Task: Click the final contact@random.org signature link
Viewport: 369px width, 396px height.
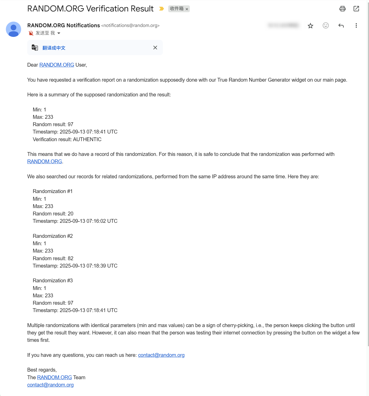Action: (x=50, y=385)
